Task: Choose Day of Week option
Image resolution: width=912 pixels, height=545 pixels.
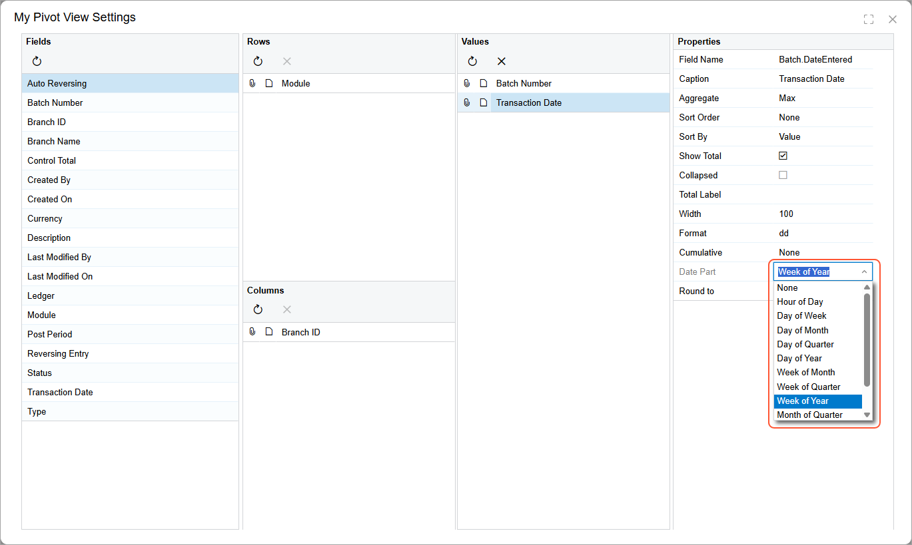Action: point(818,315)
